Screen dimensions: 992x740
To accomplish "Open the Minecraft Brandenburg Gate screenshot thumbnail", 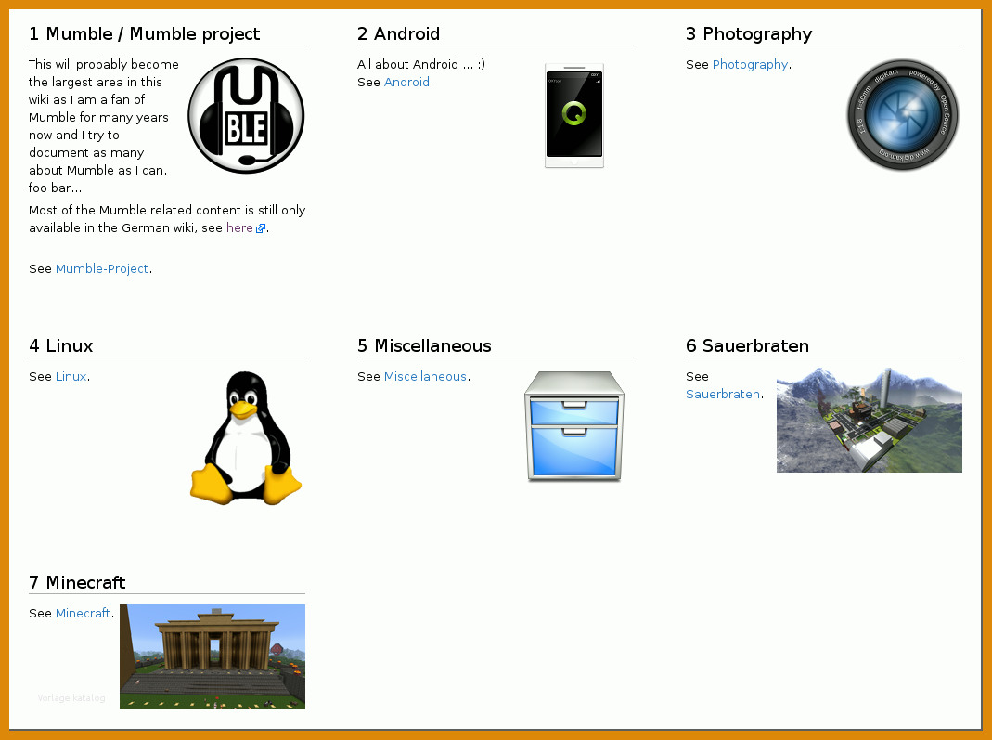I will click(213, 656).
